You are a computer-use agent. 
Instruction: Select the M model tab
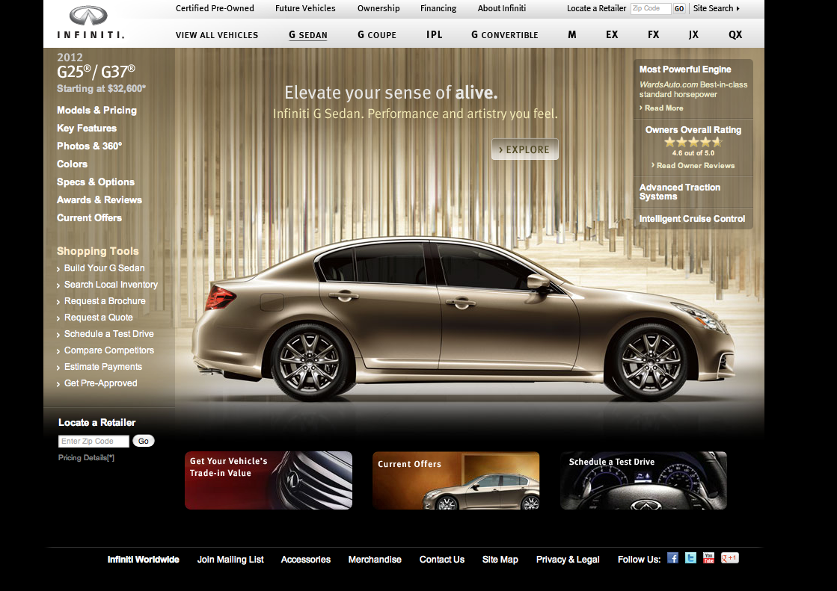(x=571, y=34)
